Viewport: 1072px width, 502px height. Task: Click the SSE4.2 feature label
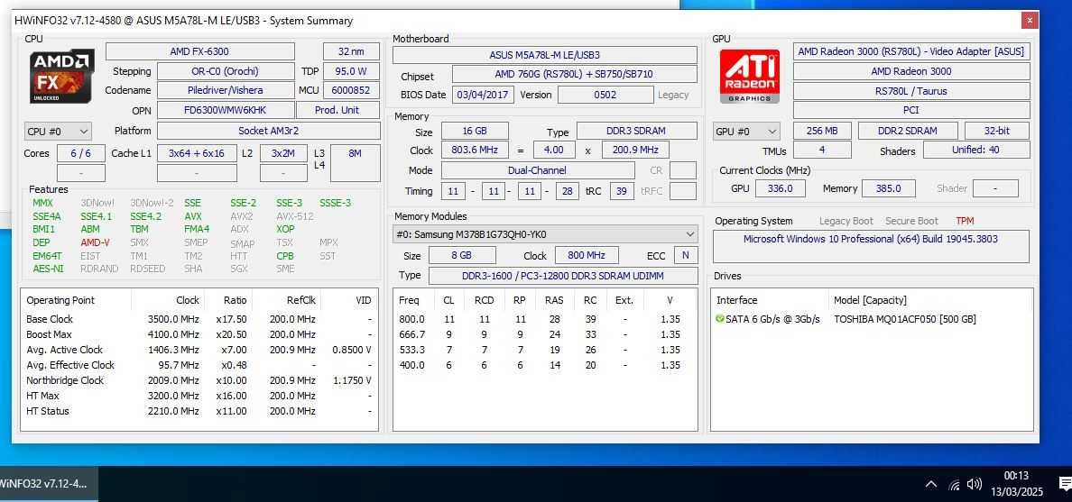pos(145,216)
